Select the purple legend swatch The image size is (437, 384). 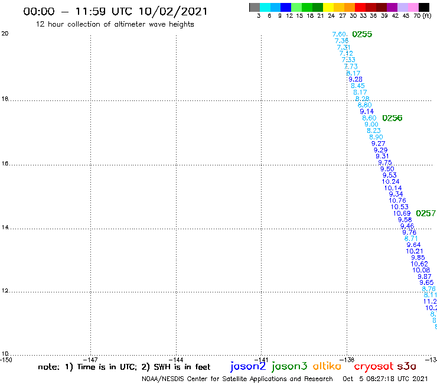392,7
